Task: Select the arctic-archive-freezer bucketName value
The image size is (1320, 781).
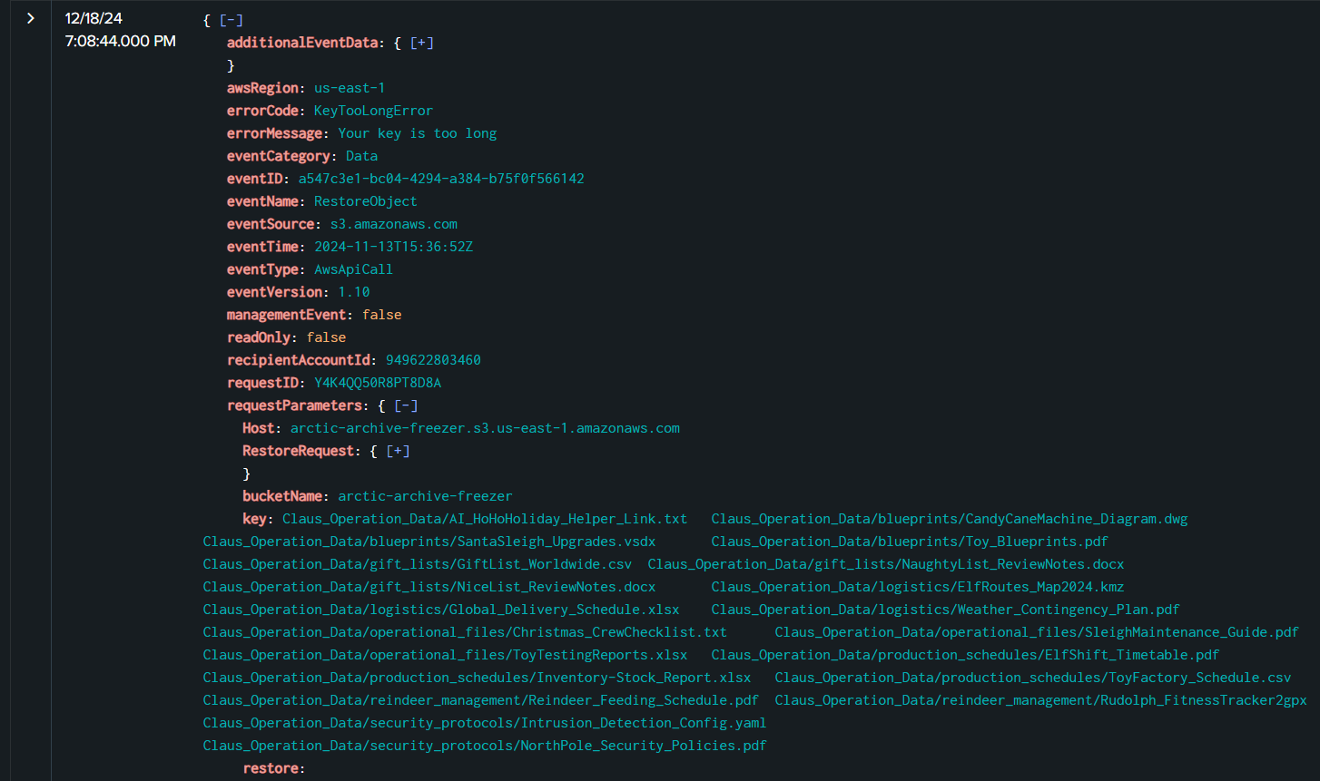Action: pos(425,496)
